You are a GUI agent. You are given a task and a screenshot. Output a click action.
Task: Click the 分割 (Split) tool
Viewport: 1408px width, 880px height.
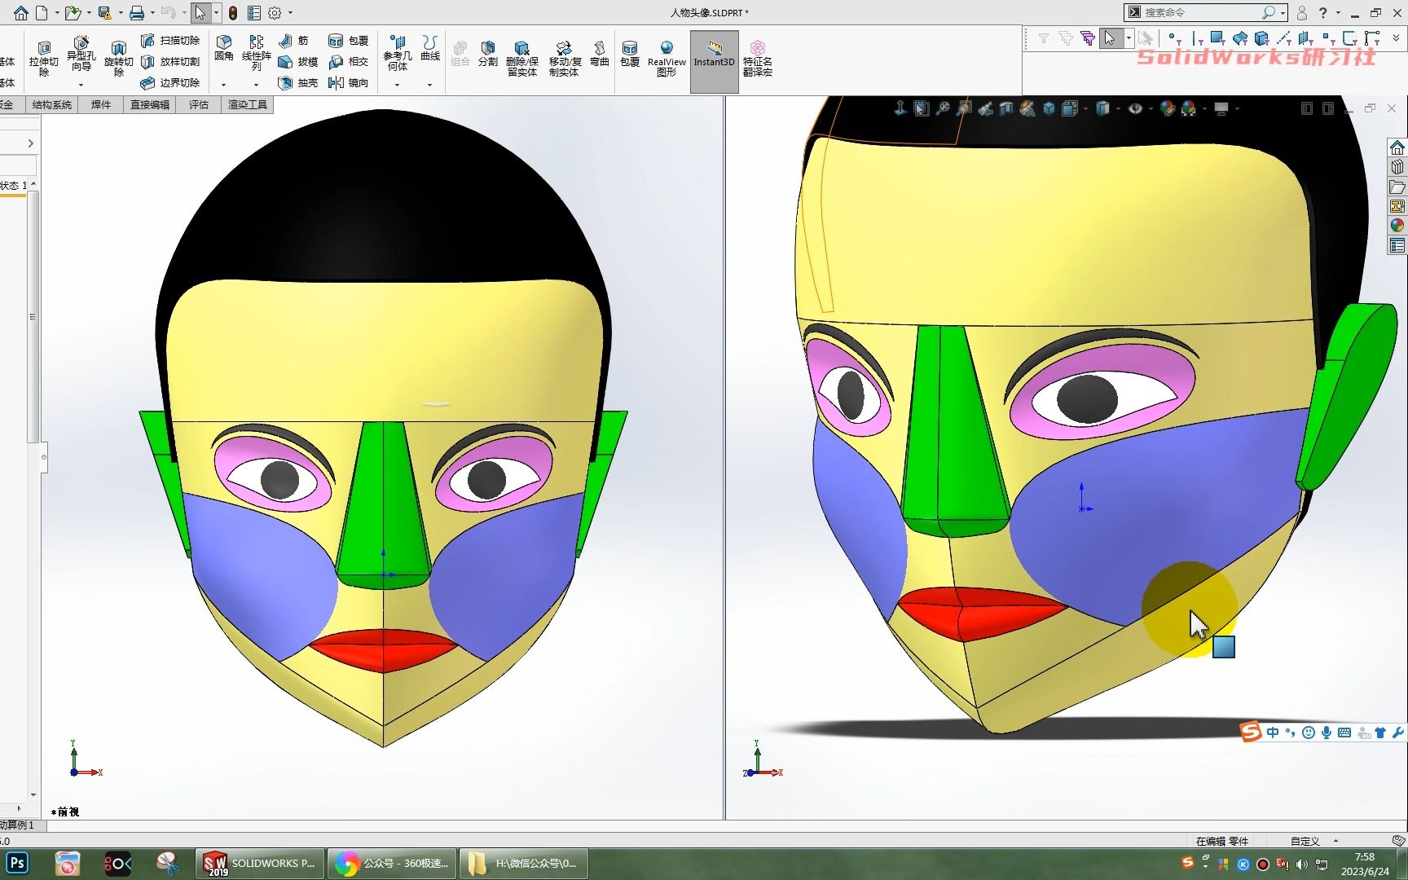click(487, 53)
